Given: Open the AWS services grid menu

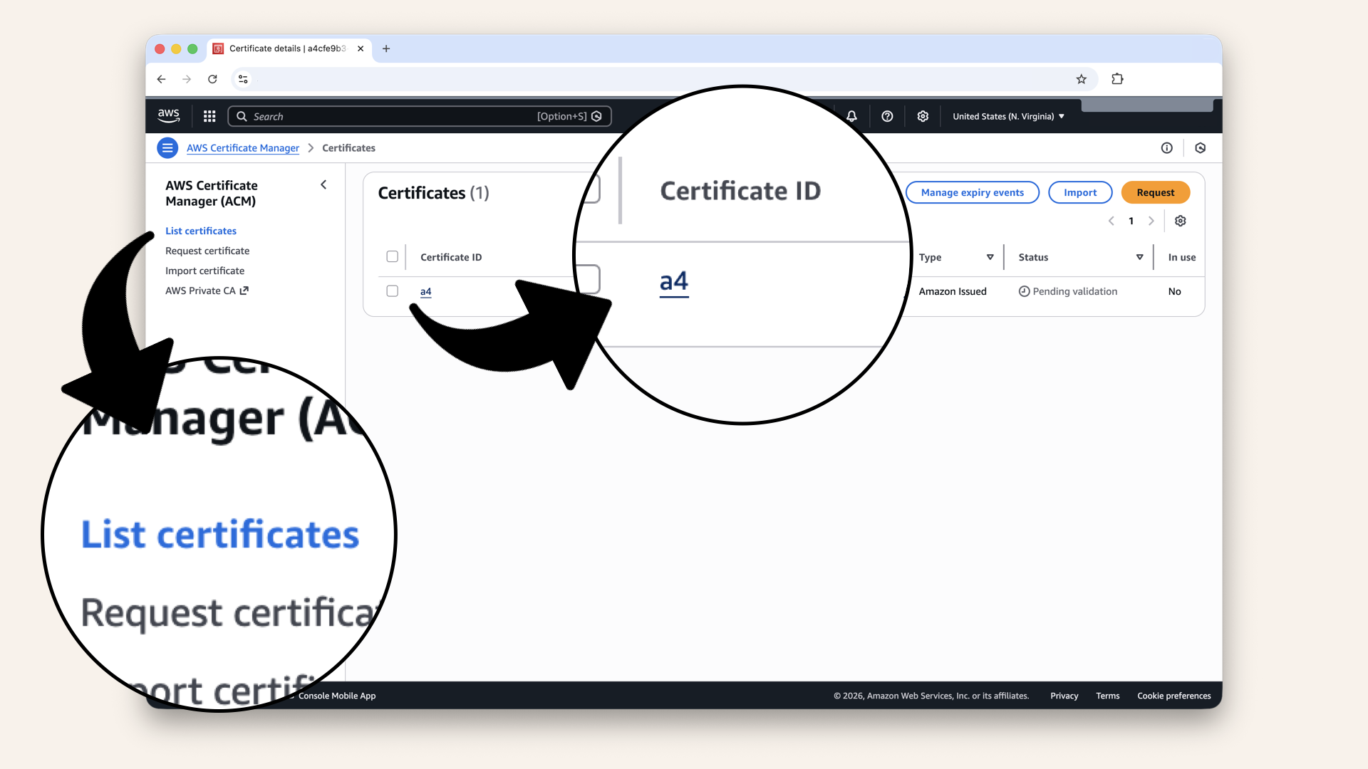Looking at the screenshot, I should 209,115.
